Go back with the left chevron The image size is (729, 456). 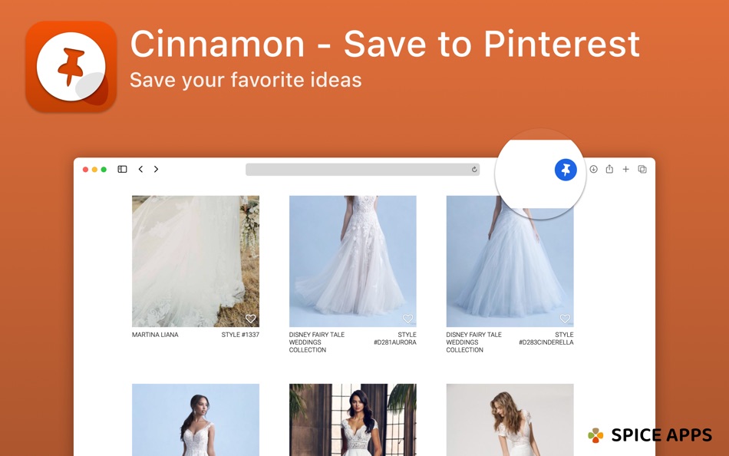tap(140, 170)
